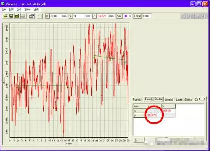Open the File menu
The width and height of the screenshot is (210, 151).
click(4, 10)
